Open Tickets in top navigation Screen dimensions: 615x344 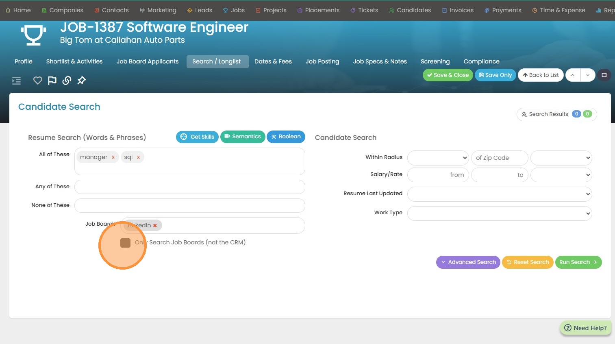click(364, 10)
